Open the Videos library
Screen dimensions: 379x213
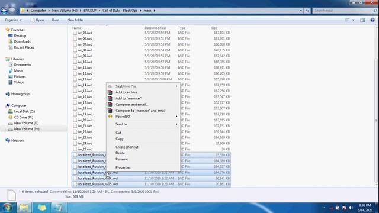[19, 82]
